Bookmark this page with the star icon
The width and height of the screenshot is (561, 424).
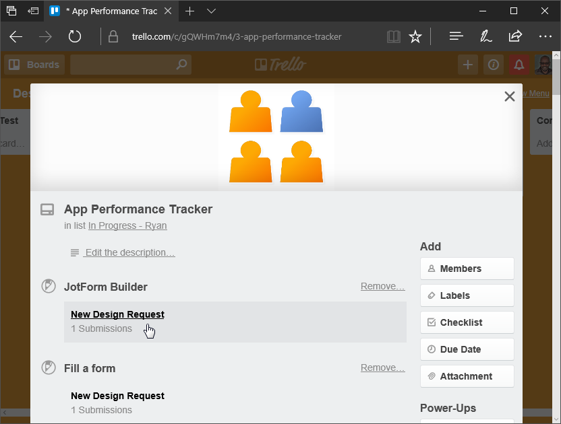click(x=415, y=36)
